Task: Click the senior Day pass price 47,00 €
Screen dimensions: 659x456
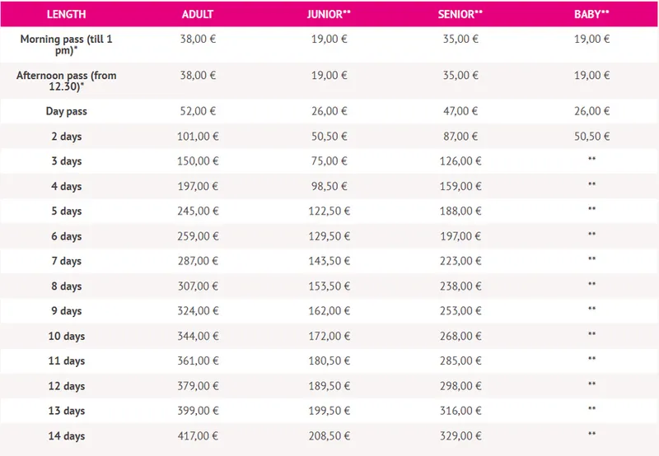Action: [x=460, y=111]
